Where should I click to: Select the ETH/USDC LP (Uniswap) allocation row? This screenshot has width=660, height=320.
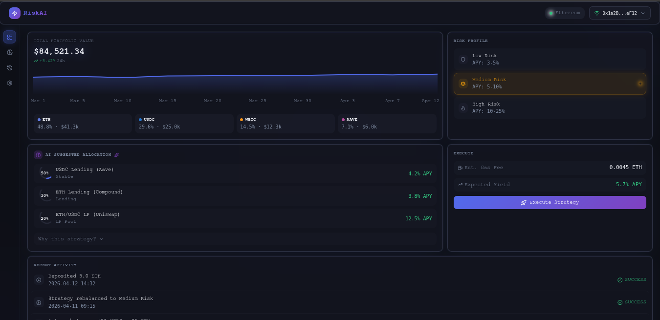tap(236, 218)
